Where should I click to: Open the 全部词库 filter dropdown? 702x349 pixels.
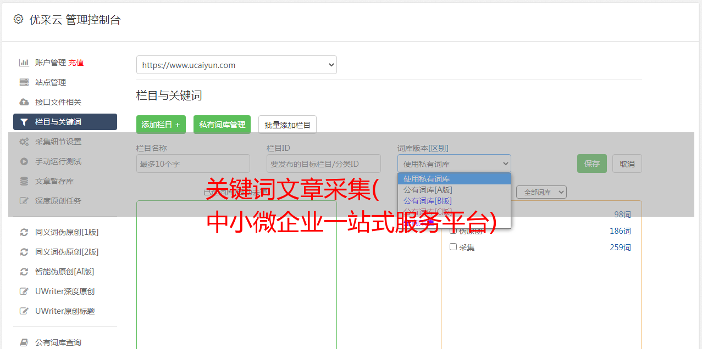click(541, 192)
